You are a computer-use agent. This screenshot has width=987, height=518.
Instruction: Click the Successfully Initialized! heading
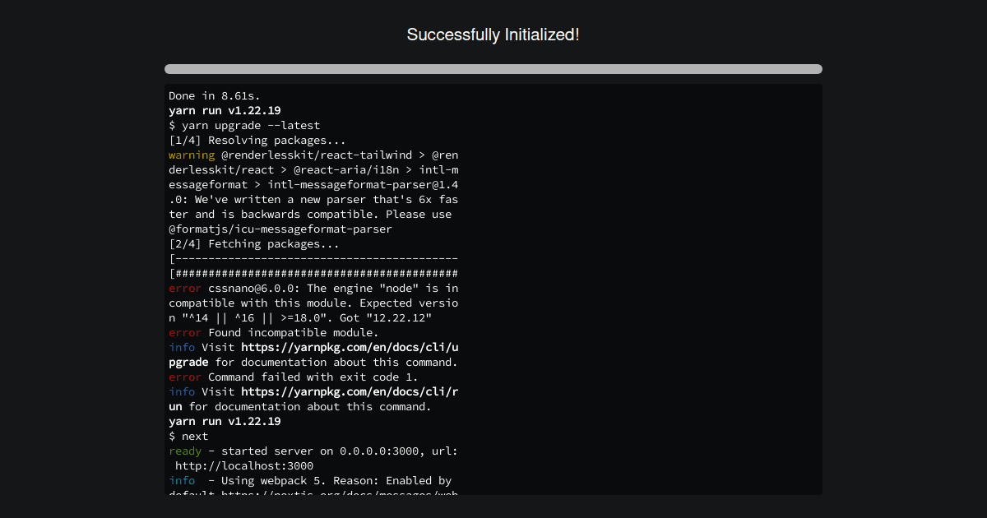[493, 35]
